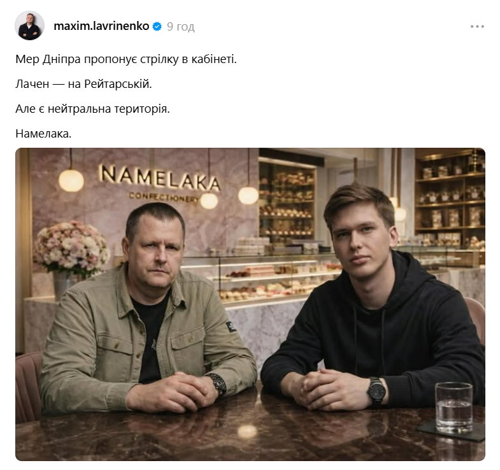Click the pink flower bouquet in the photo
500x470 pixels.
71,247
